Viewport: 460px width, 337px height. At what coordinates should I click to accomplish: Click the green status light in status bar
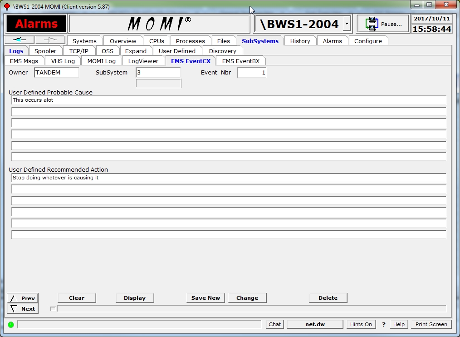coord(11,324)
